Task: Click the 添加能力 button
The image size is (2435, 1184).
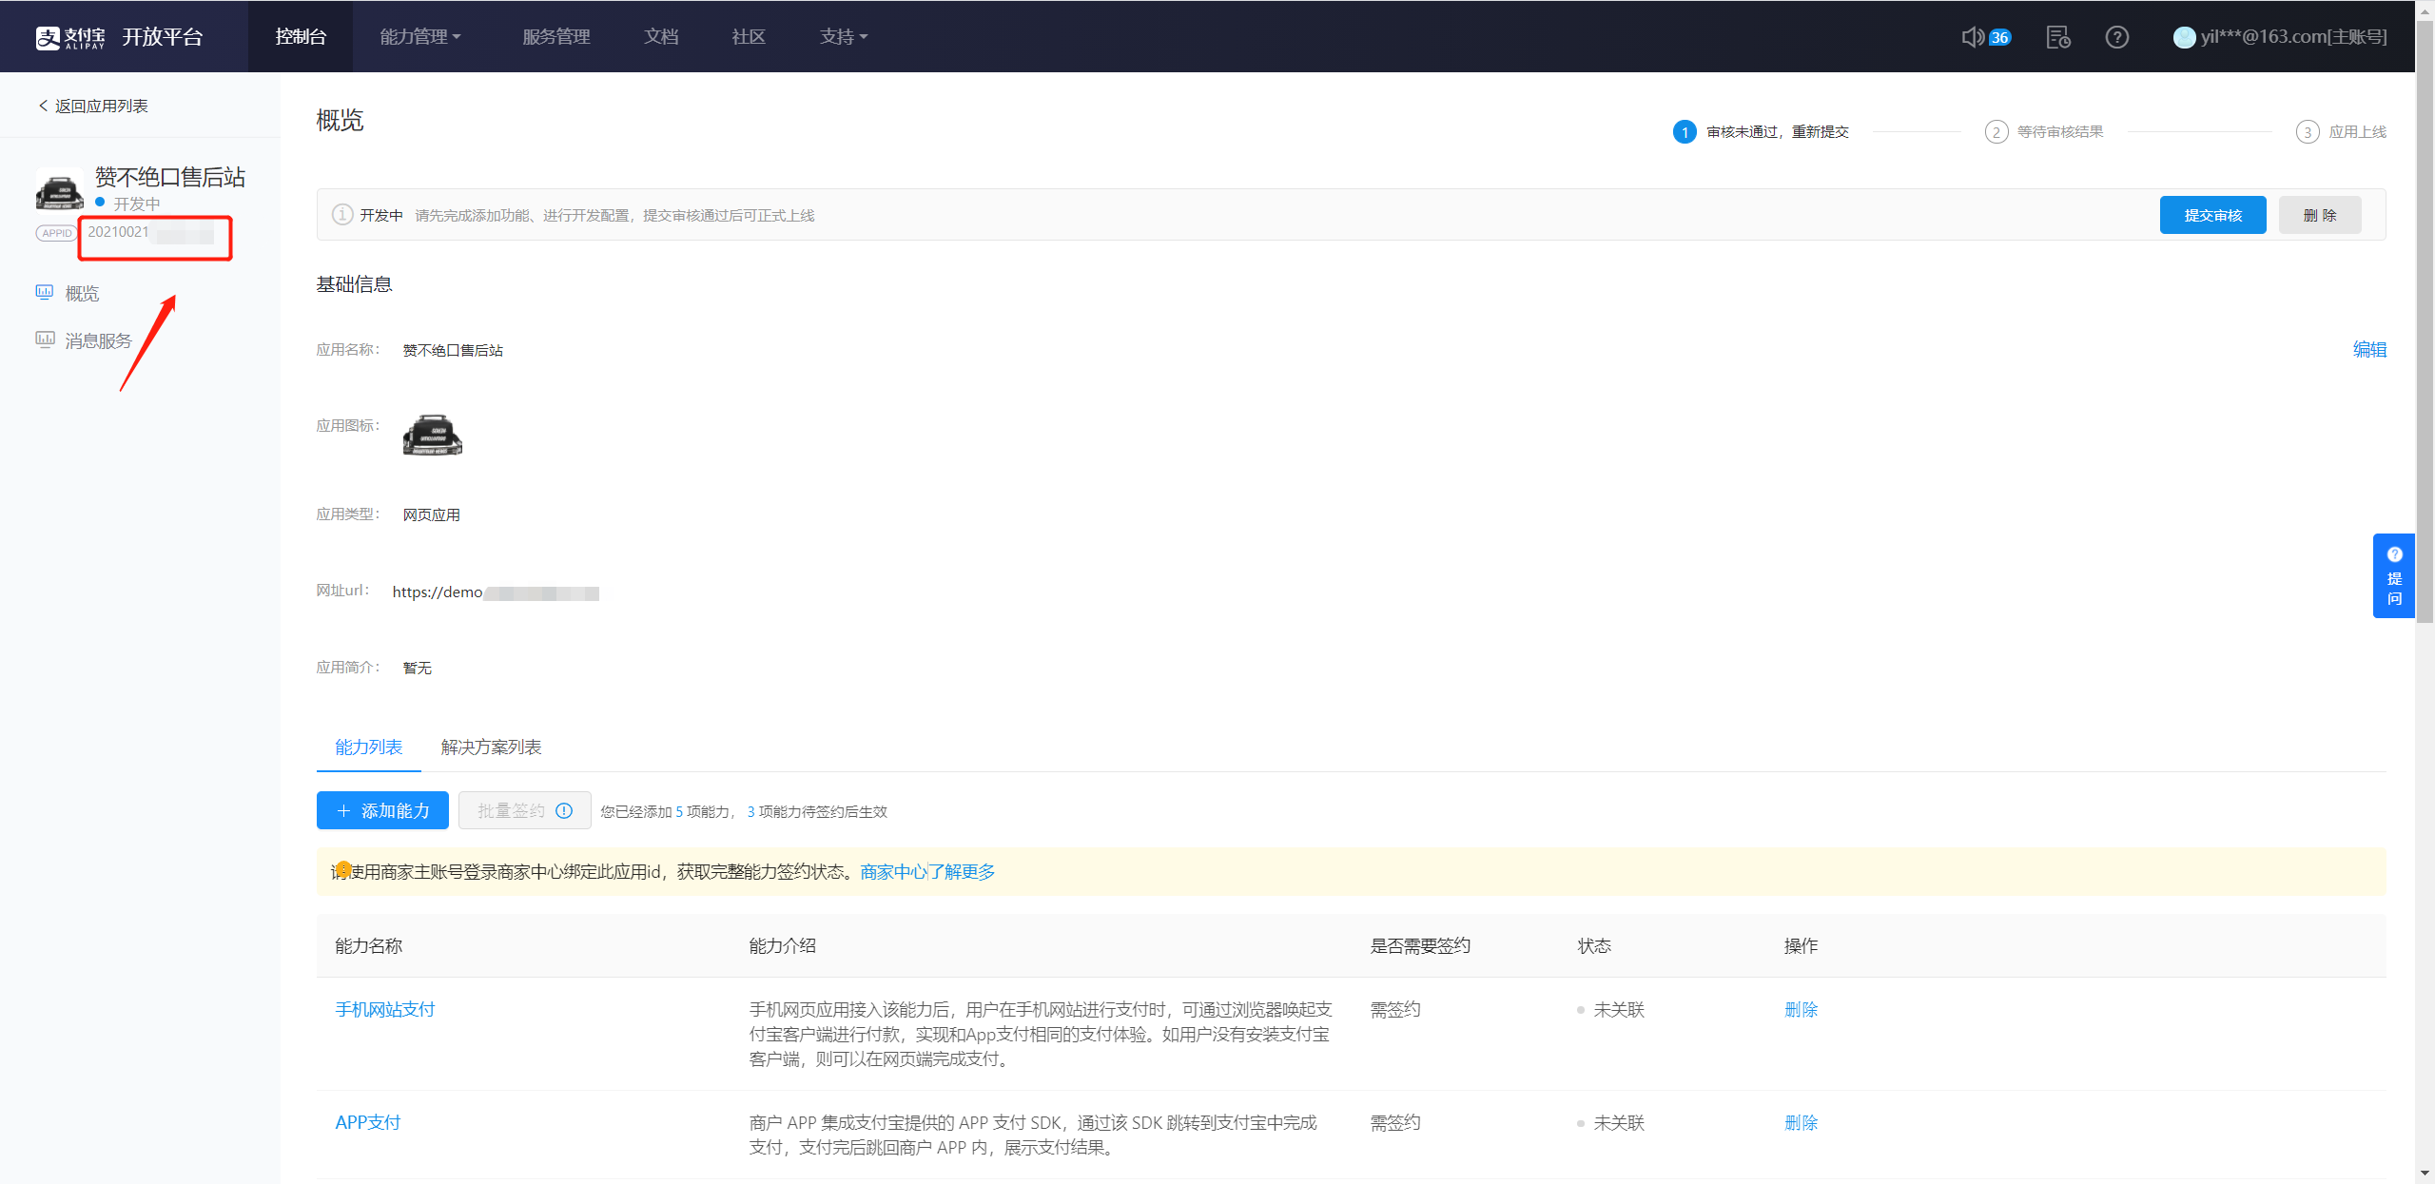Action: (x=382, y=810)
